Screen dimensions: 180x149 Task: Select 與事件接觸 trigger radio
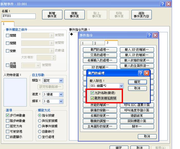40,126
